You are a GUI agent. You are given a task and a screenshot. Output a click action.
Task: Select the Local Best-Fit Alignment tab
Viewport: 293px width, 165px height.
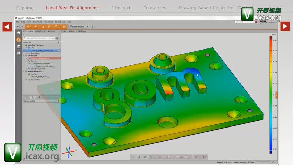coord(72,8)
